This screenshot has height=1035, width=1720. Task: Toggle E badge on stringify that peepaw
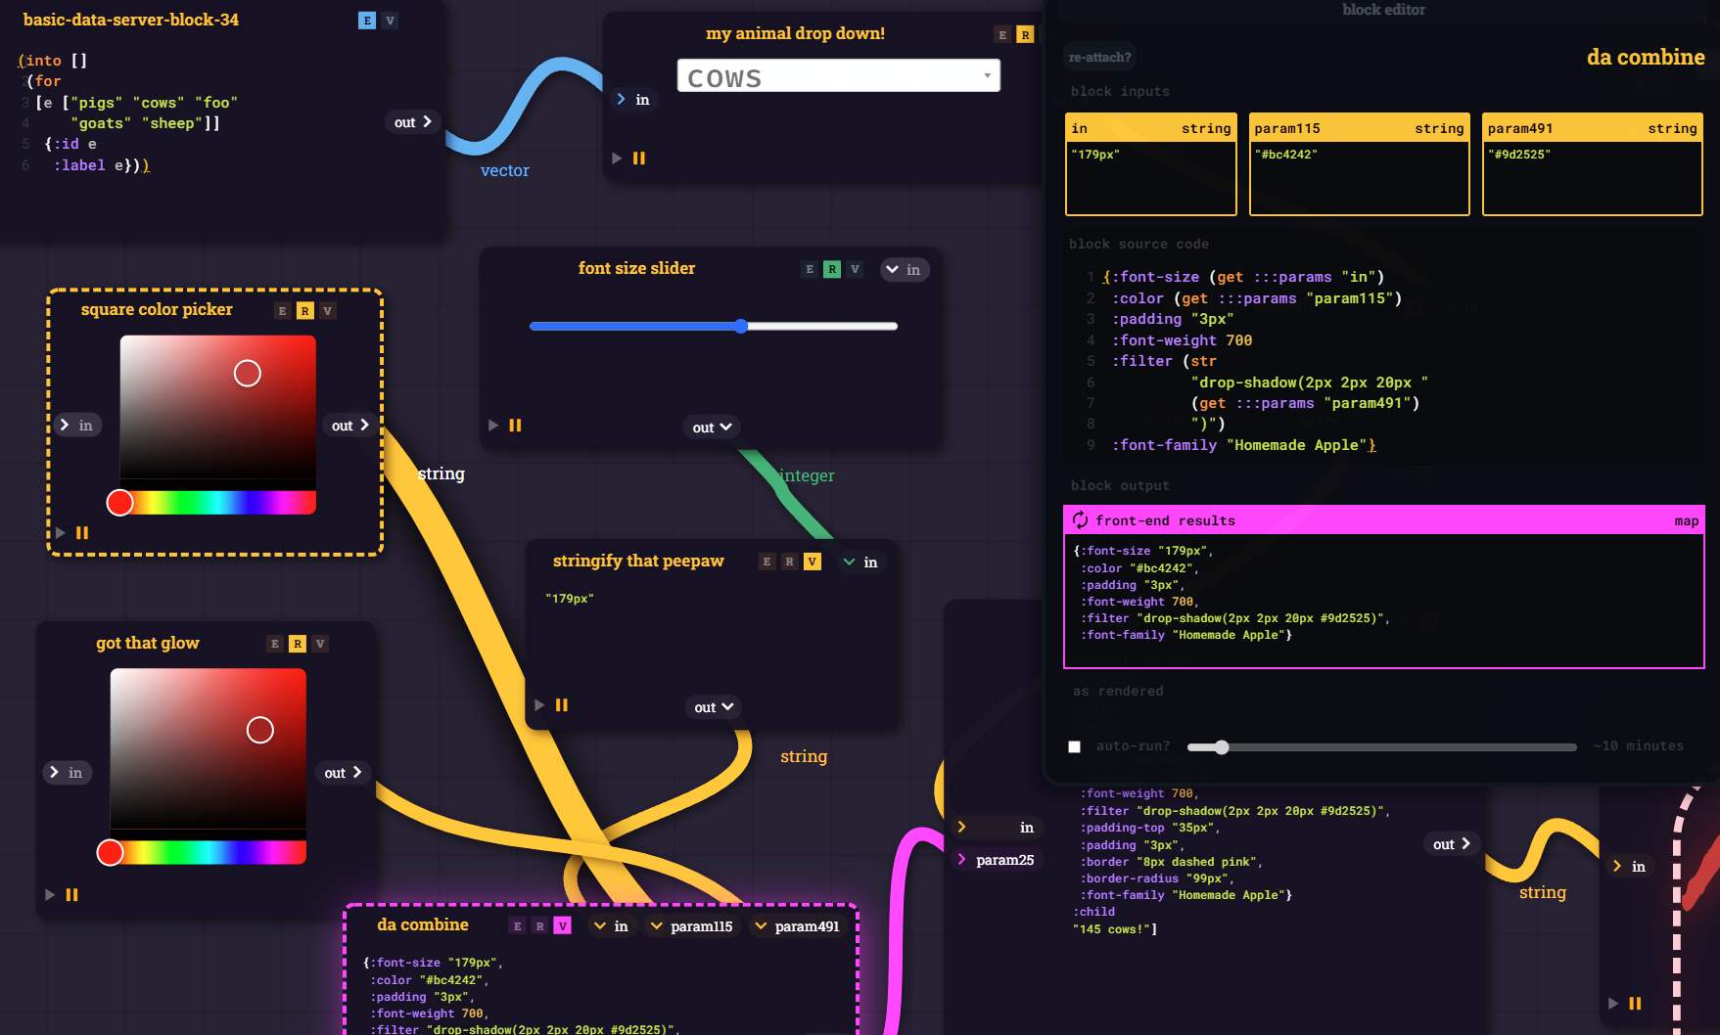click(x=767, y=562)
